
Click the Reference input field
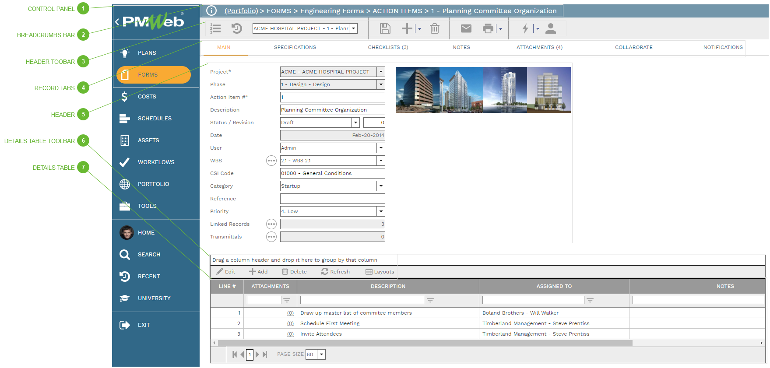(x=333, y=199)
